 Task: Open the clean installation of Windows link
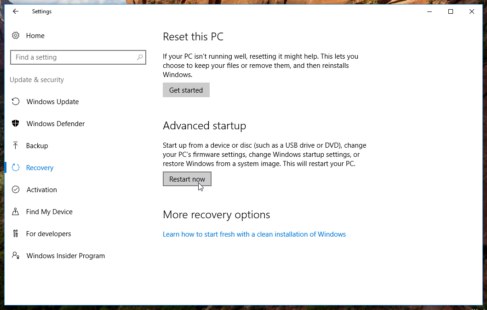point(254,234)
